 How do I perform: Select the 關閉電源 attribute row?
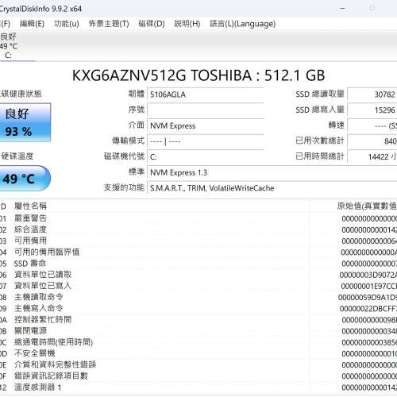[x=198, y=331]
